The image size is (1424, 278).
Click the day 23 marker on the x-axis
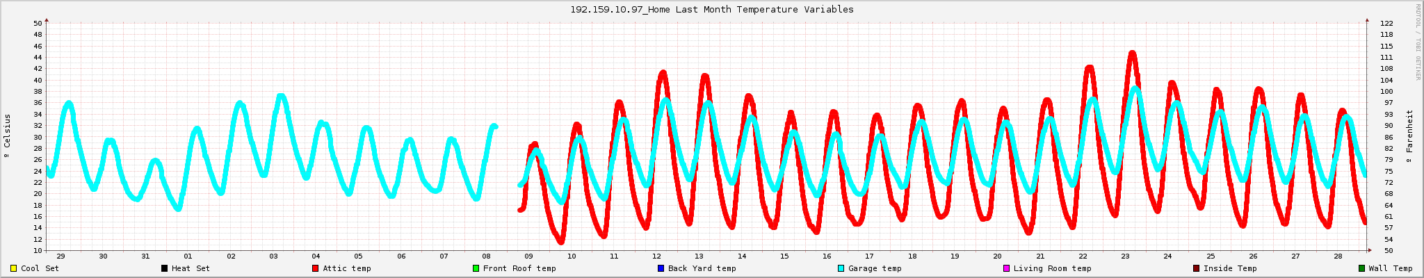(1125, 256)
